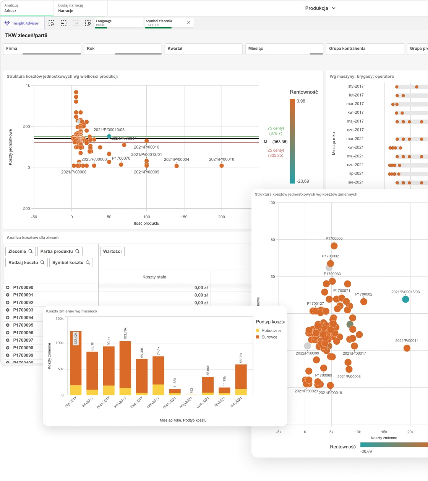Search in the Symbol kosztu field
This screenshot has width=428, height=481.
[88, 263]
